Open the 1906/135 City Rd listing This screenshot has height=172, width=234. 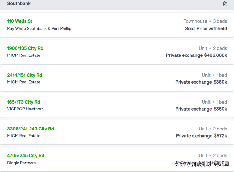pos(25,48)
